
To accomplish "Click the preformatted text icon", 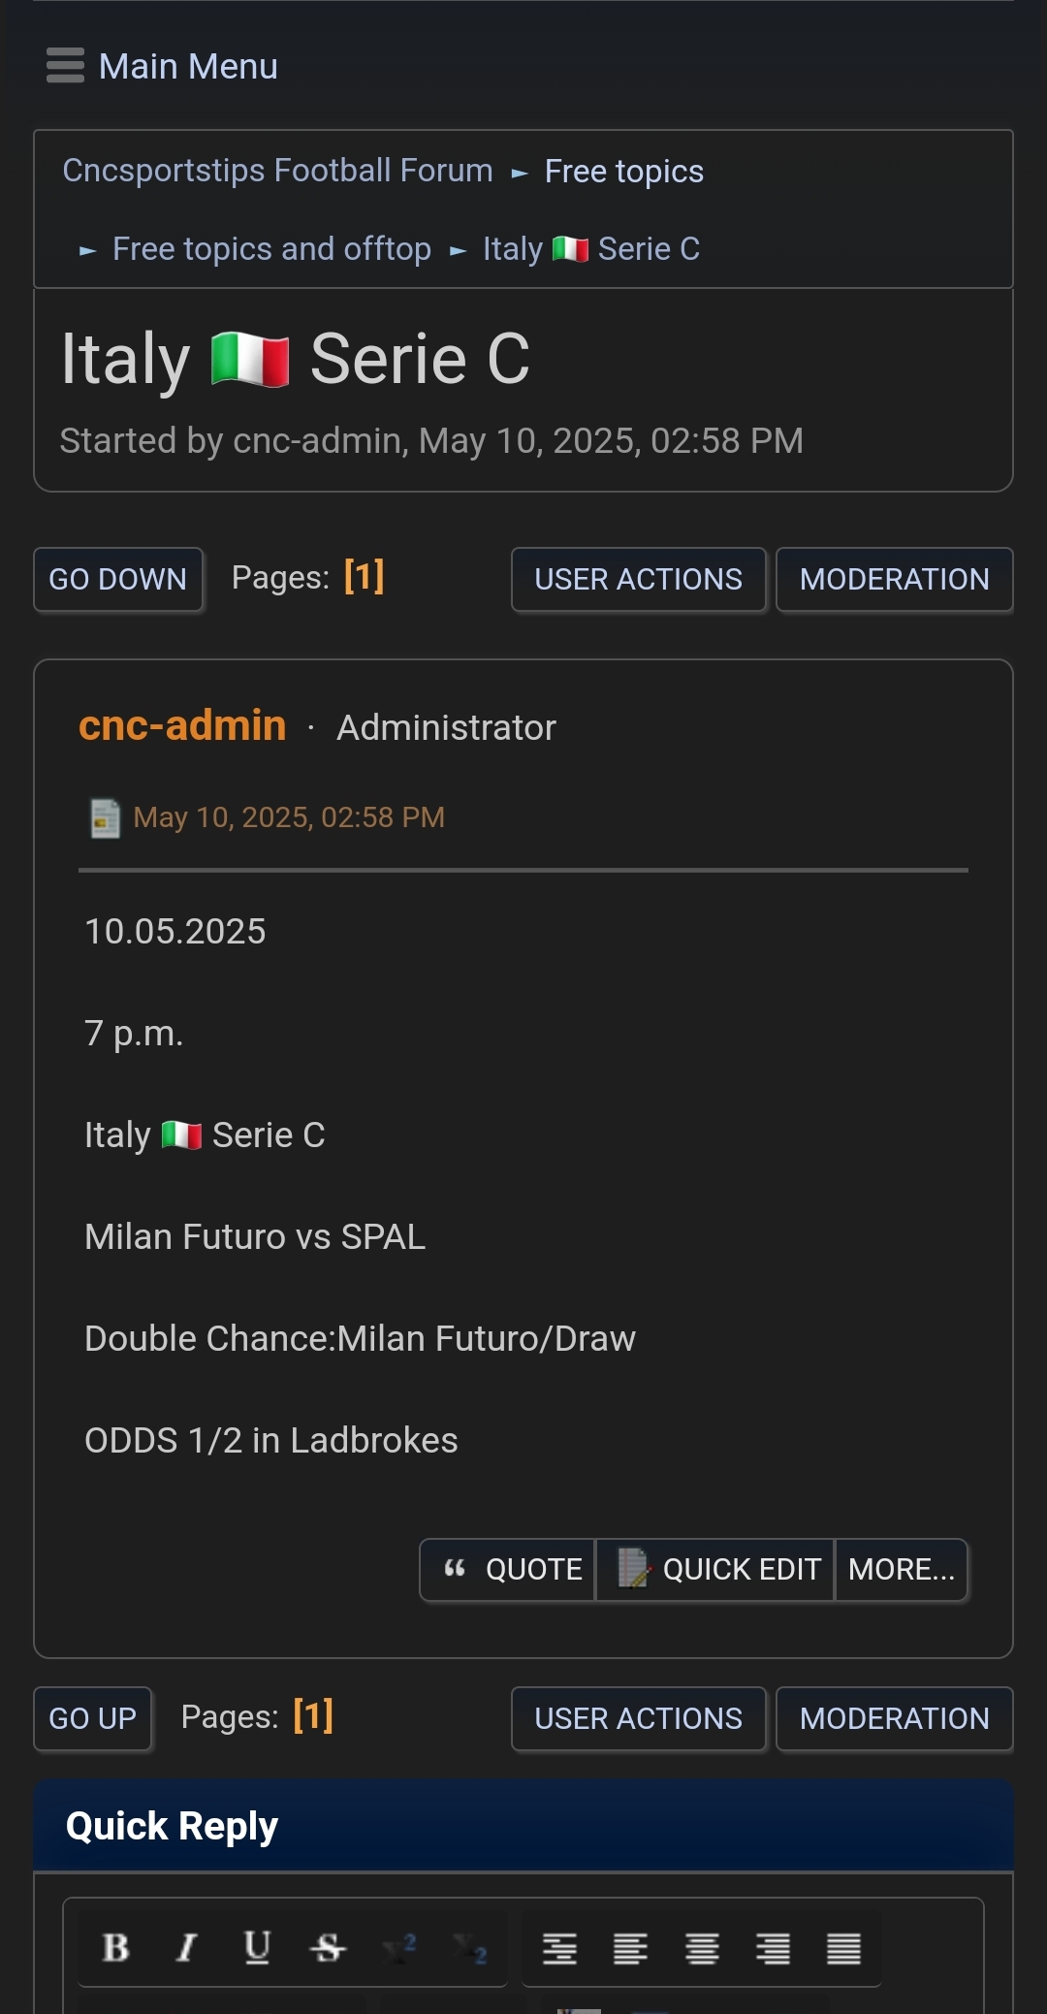I will tap(559, 1948).
